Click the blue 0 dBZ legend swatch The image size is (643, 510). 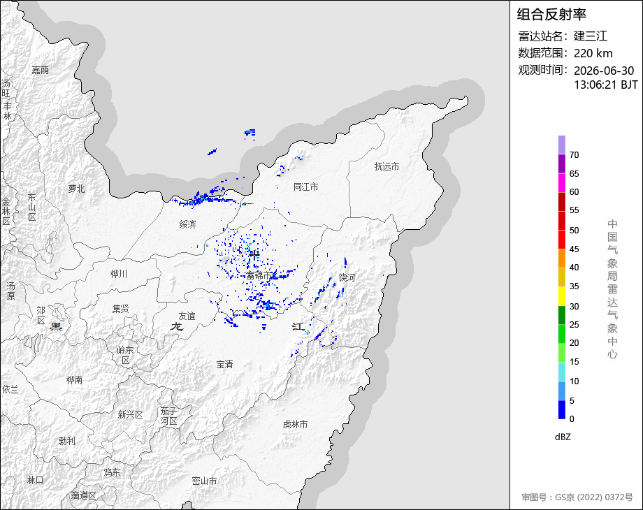562,409
